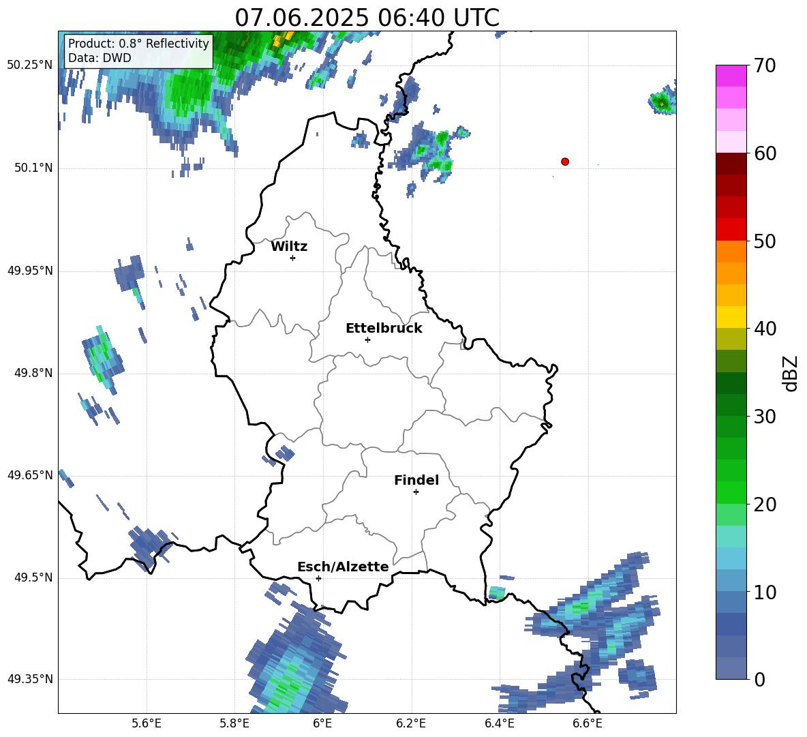Image resolution: width=807 pixels, height=737 pixels.
Task: Click the 50.1°N latitude label
Action: coord(33,168)
